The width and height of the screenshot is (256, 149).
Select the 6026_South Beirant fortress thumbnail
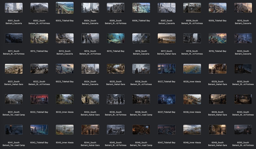tap(141, 69)
